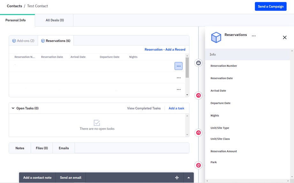Select the Reservations (6) tab
This screenshot has width=294, height=183.
56,41
